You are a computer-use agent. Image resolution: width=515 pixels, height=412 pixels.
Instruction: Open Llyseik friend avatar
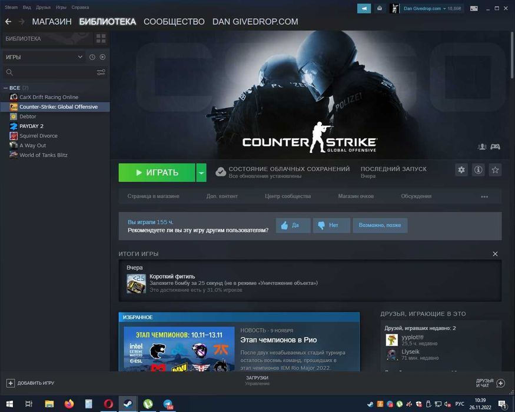click(391, 354)
